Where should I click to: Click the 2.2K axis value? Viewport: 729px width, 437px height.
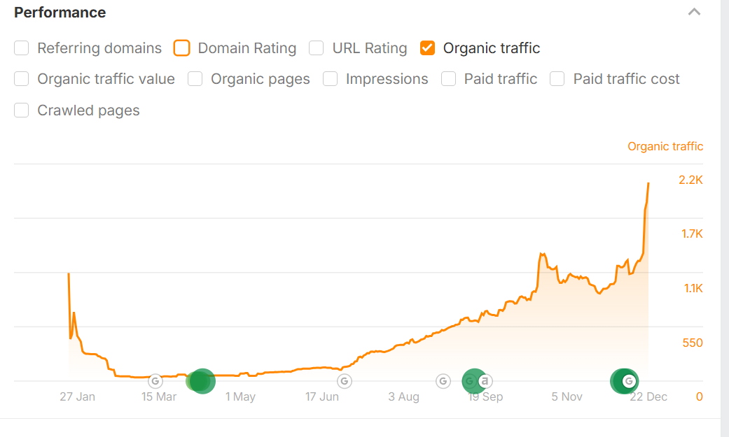tap(690, 180)
